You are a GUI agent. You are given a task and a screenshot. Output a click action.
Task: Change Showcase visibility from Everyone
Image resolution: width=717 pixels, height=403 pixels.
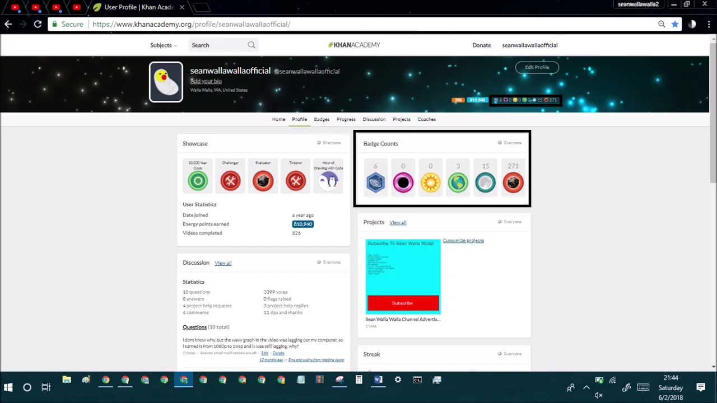pyautogui.click(x=328, y=143)
